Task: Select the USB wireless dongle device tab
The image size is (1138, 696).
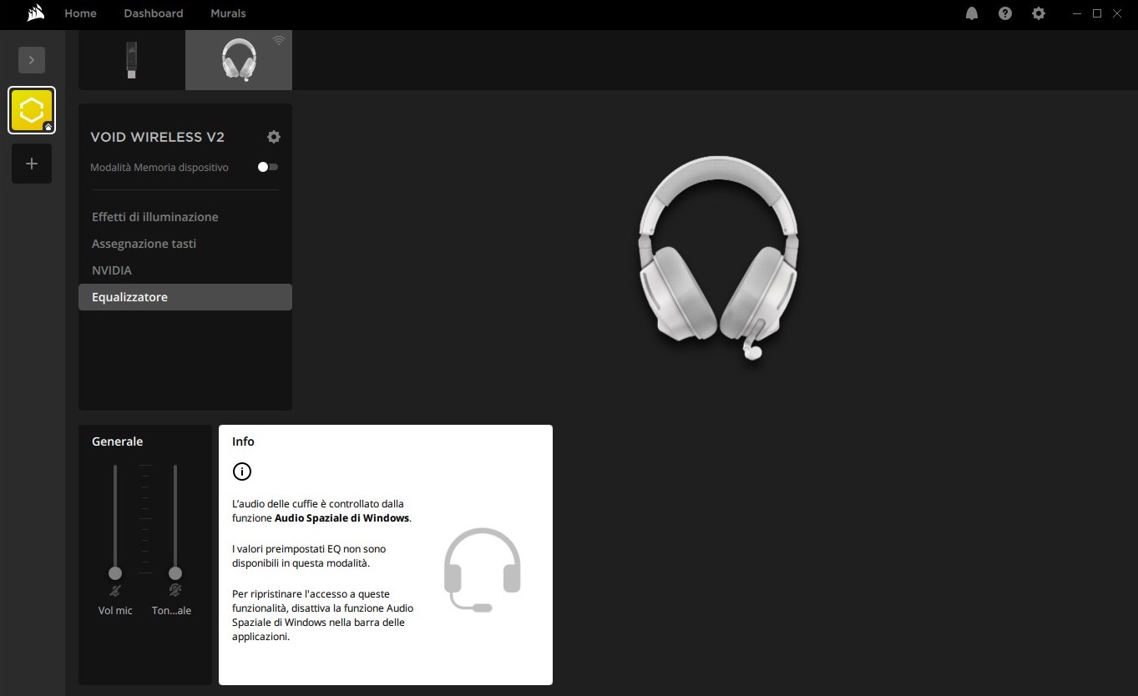Action: [x=132, y=60]
